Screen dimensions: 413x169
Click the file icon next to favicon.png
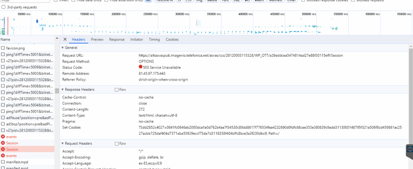[x=3, y=48]
